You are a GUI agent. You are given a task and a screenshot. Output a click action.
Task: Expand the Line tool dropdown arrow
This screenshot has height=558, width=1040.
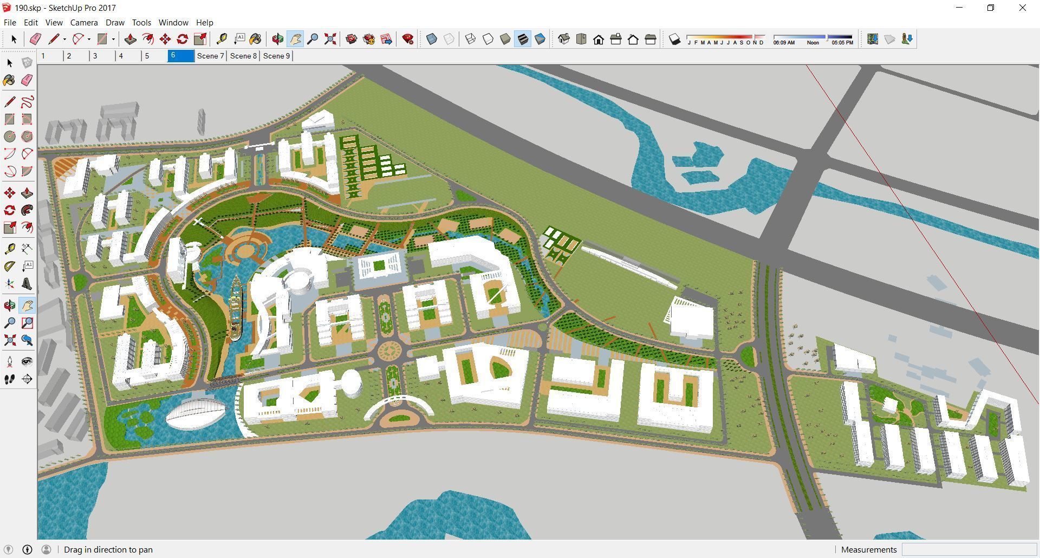[64, 39]
